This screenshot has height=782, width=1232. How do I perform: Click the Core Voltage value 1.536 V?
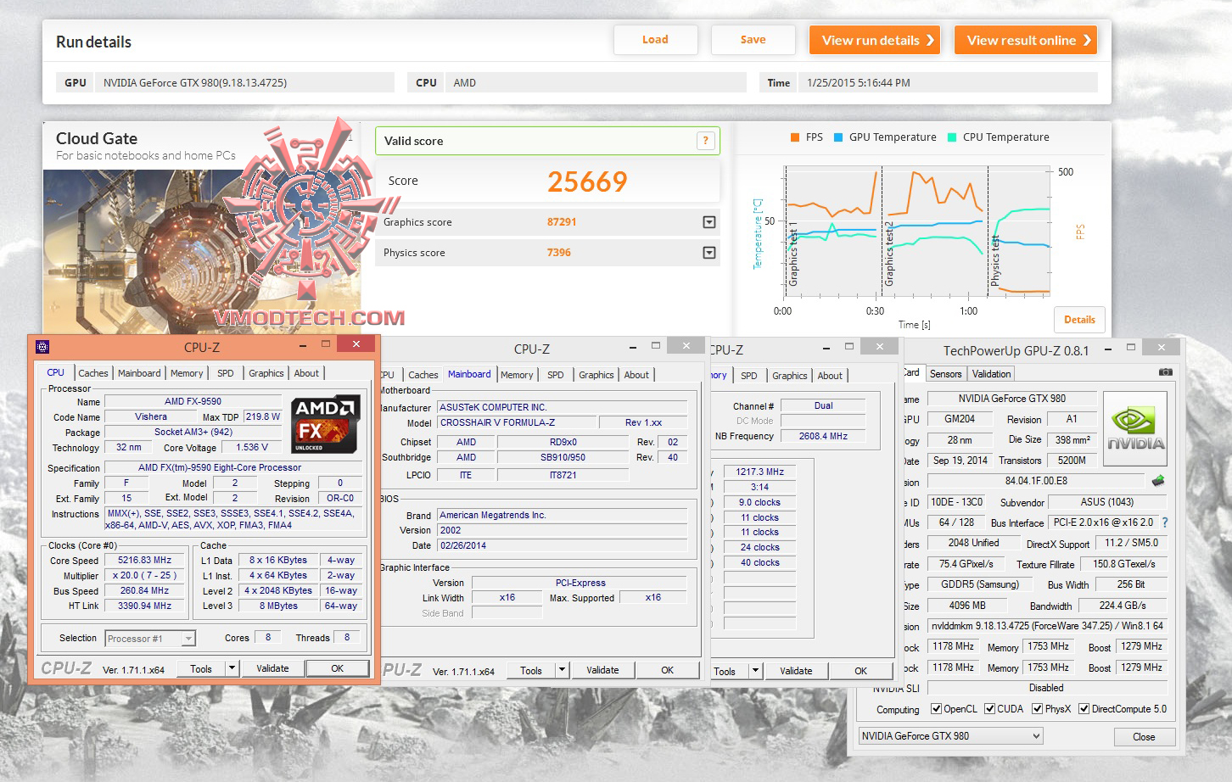click(x=252, y=447)
